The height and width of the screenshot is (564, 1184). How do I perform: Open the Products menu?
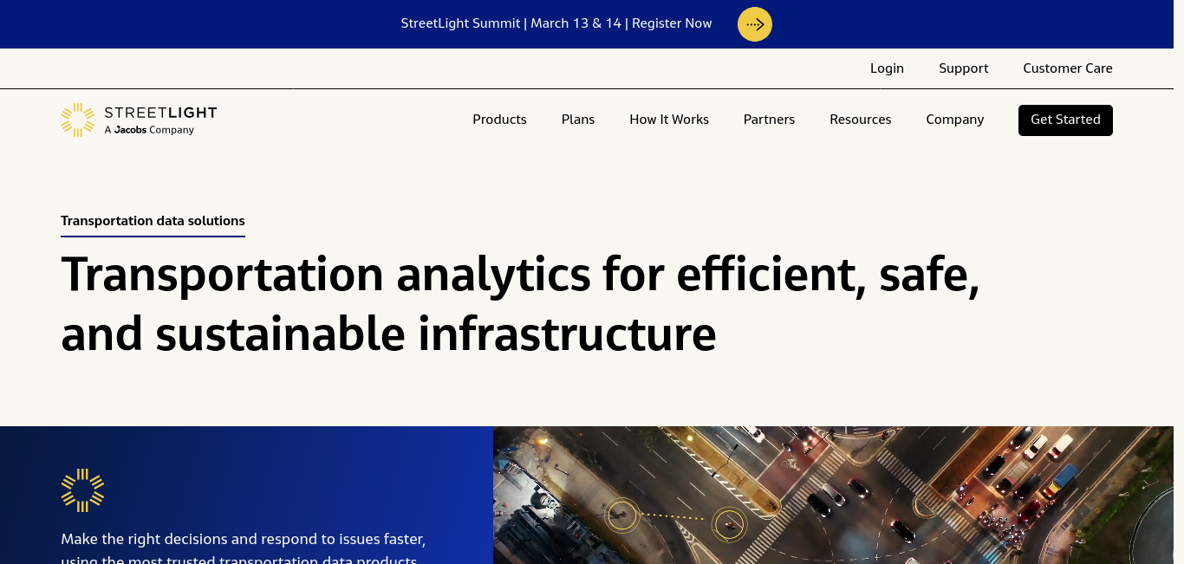(499, 120)
